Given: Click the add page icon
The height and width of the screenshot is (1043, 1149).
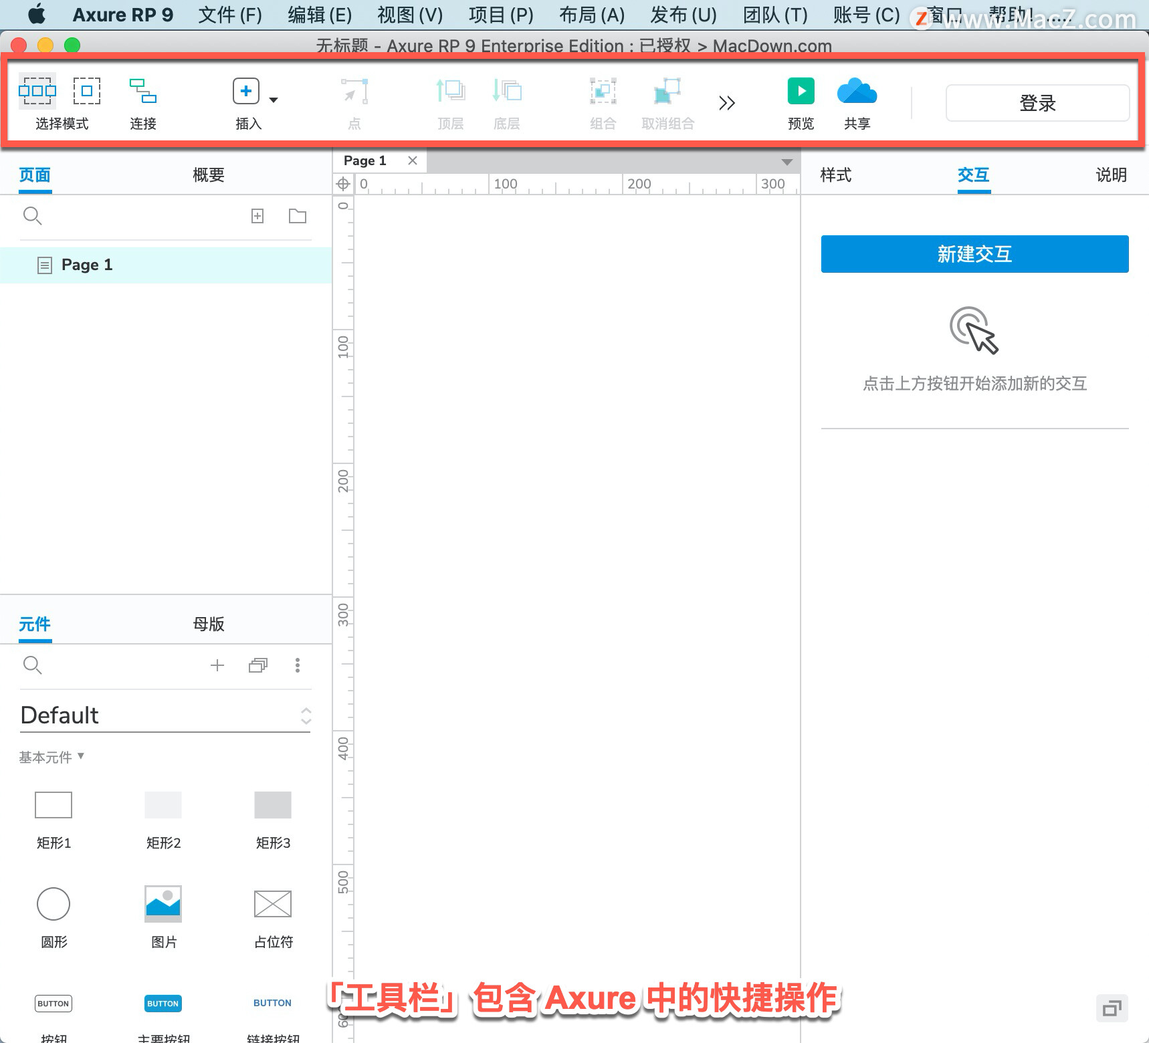Looking at the screenshot, I should tap(257, 216).
